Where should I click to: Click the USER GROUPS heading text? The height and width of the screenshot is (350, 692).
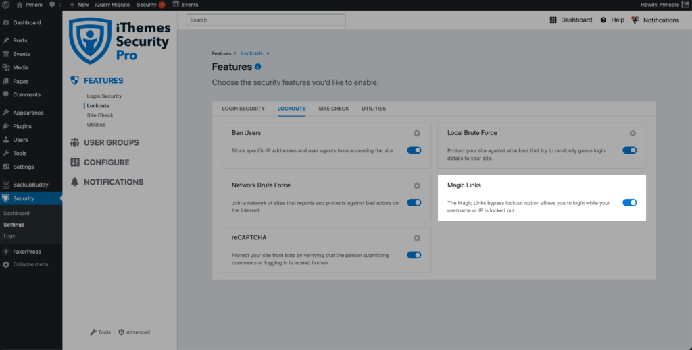click(x=112, y=143)
